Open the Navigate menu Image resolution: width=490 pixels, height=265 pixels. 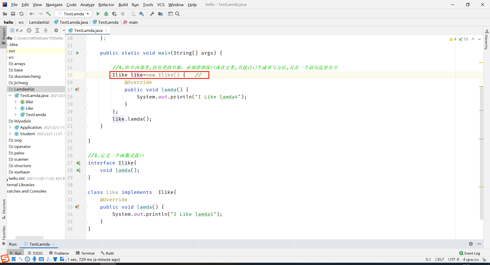click(54, 5)
